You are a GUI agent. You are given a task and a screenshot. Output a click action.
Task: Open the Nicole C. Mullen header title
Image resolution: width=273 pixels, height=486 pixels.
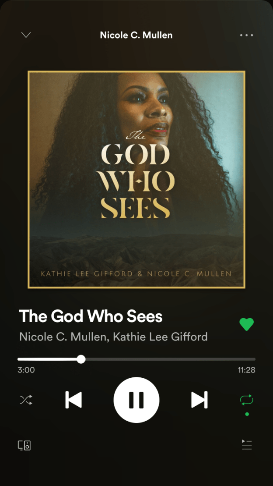(136, 35)
